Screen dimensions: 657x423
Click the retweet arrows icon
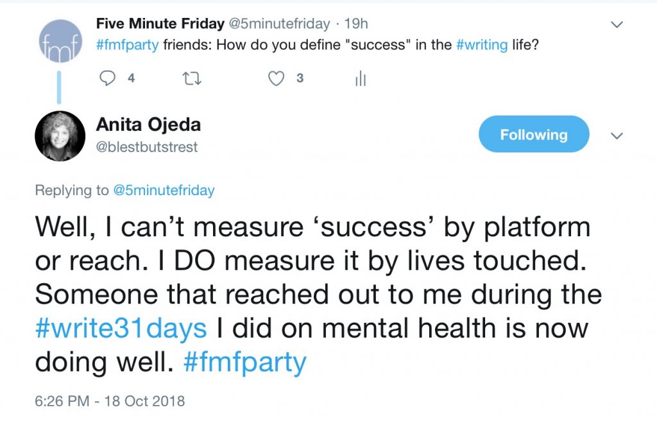tap(190, 78)
